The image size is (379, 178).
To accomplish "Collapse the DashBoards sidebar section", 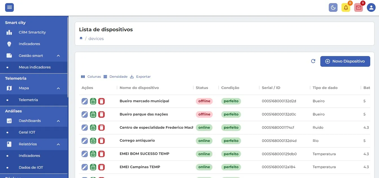I will coord(58,121).
